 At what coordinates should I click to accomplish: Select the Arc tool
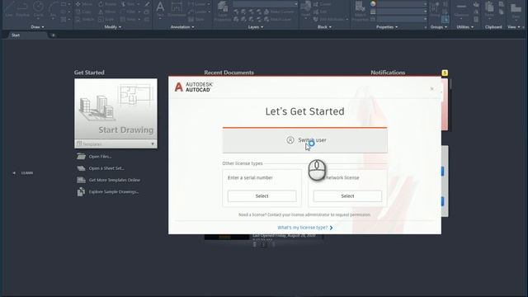point(53,9)
